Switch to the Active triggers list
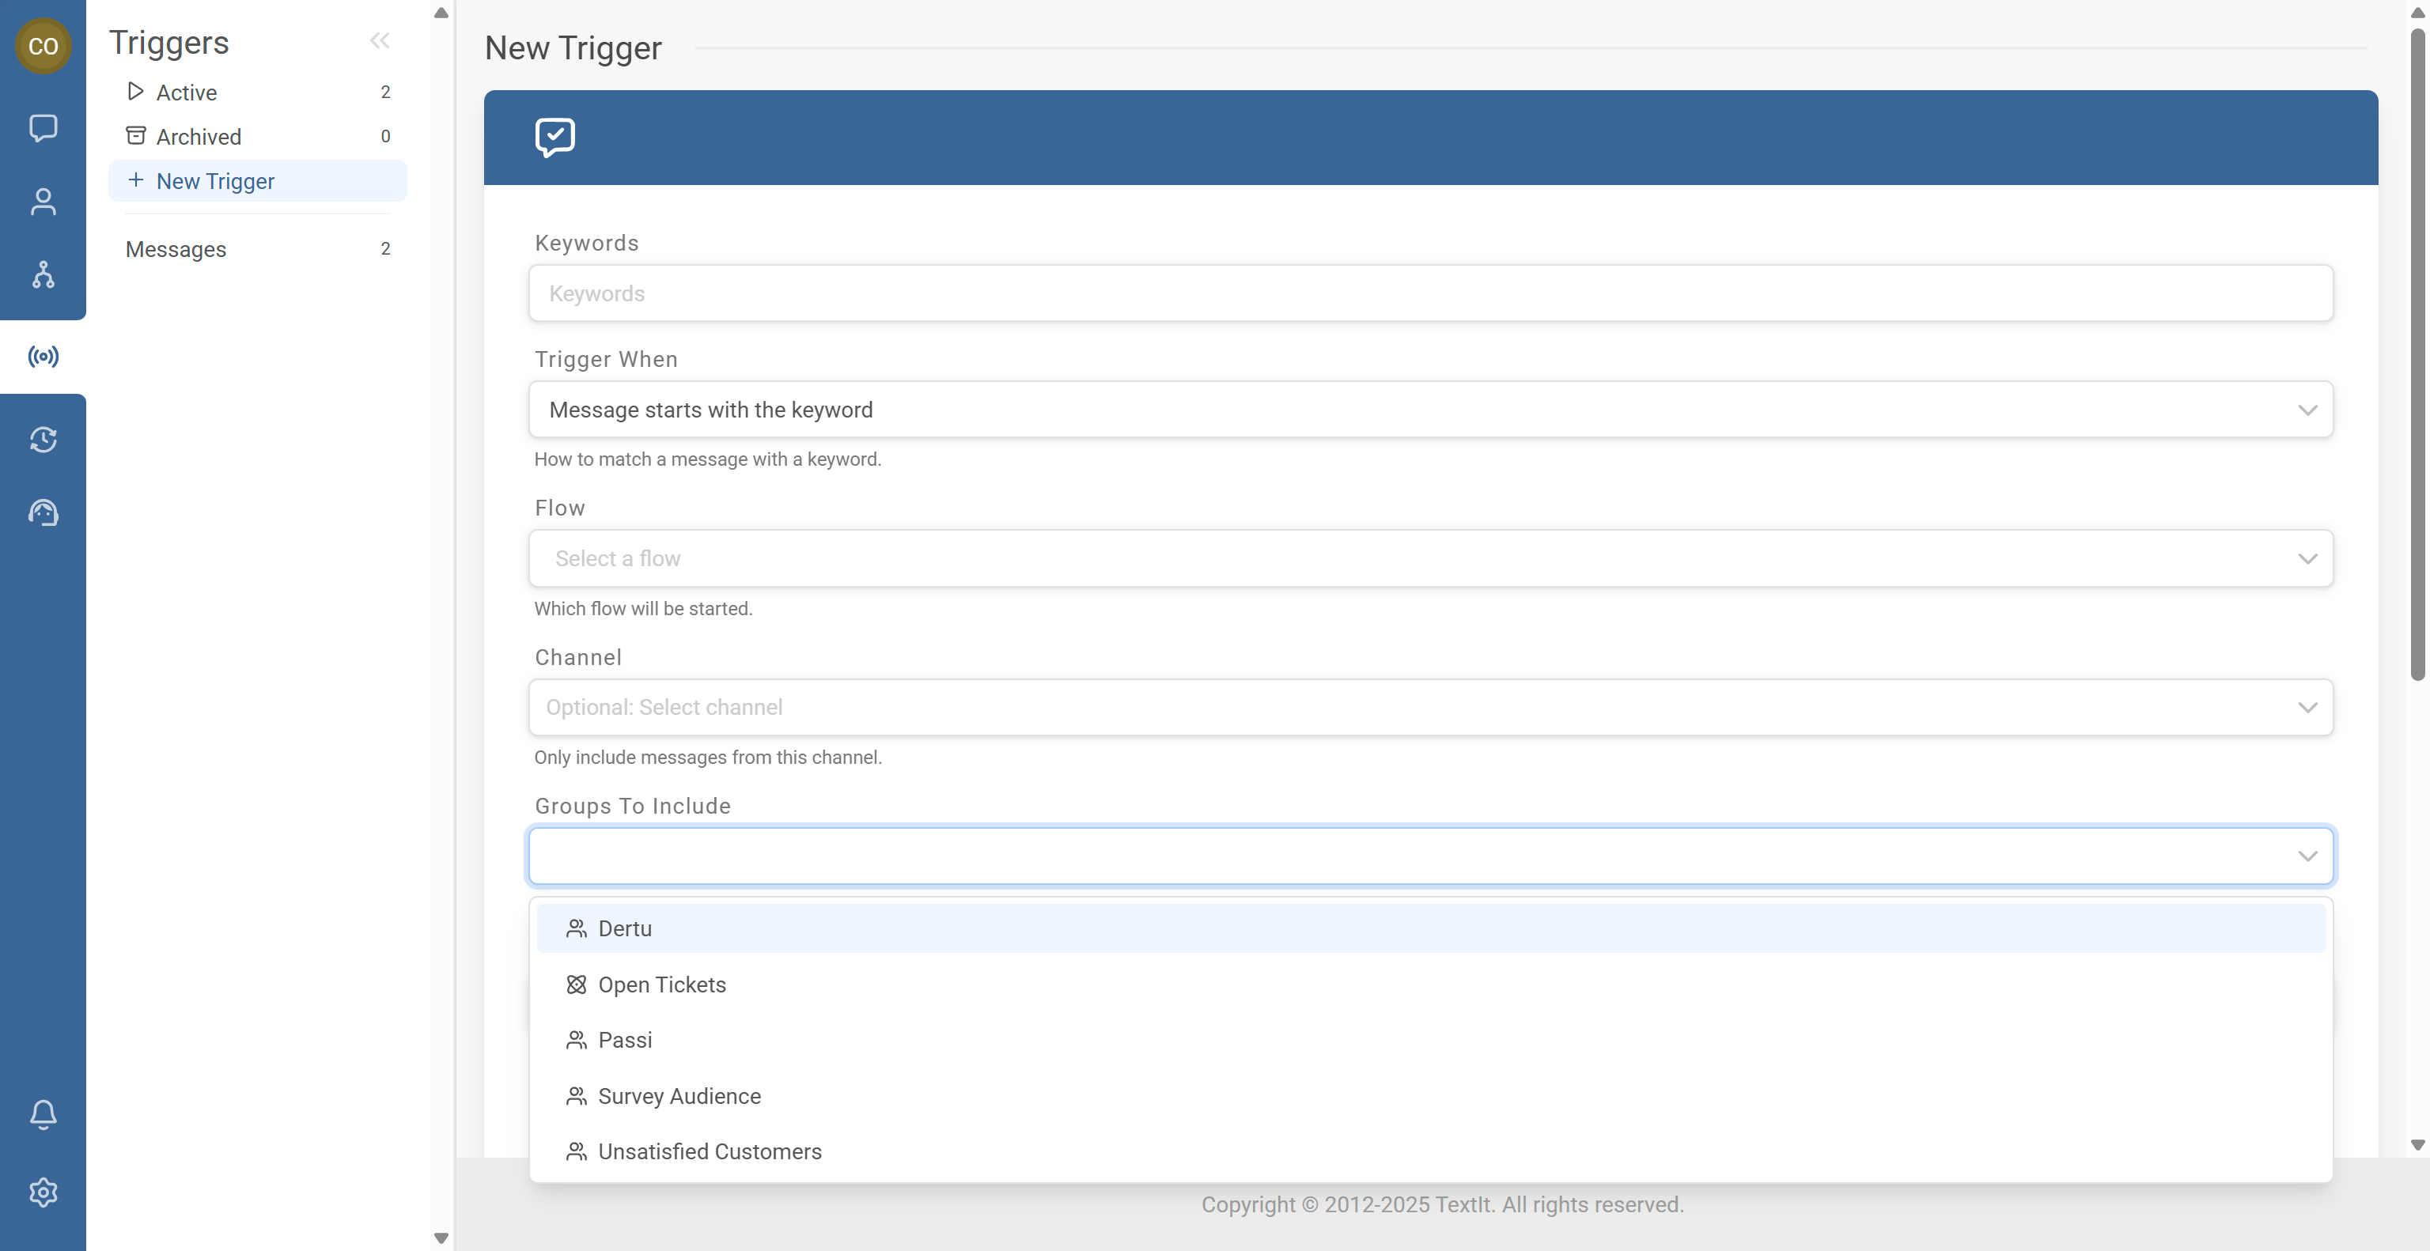This screenshot has width=2430, height=1251. (x=186, y=92)
